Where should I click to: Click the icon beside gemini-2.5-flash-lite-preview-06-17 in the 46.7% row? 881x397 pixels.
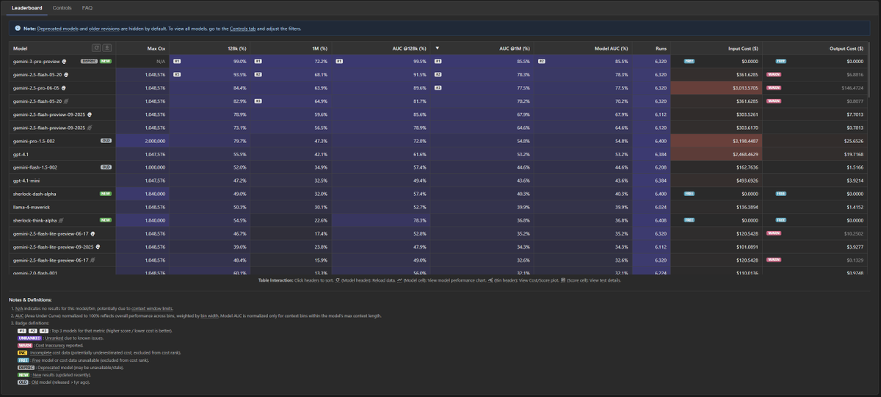pos(93,233)
